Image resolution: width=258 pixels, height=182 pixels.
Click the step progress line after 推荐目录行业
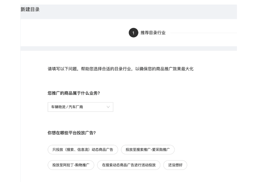[204, 33]
